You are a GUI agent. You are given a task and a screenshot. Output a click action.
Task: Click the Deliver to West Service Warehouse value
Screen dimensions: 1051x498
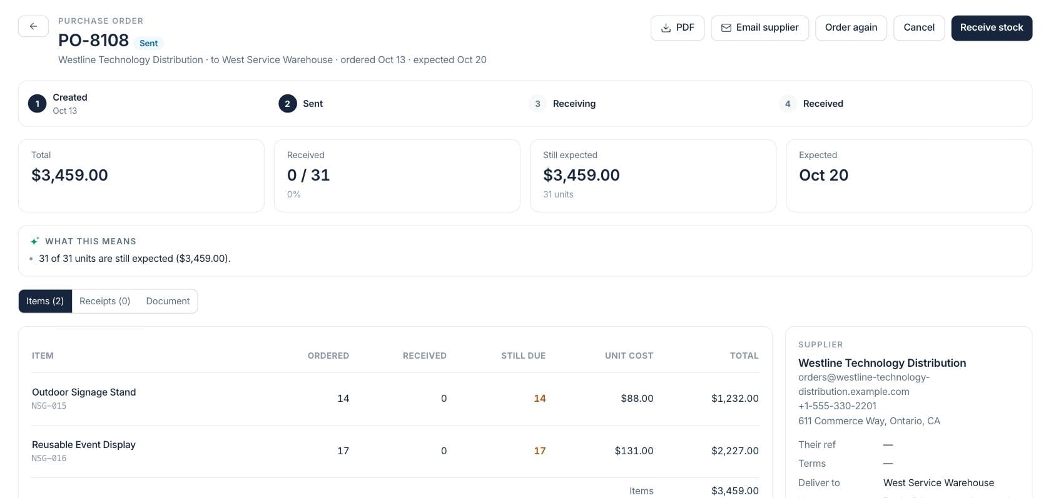click(938, 483)
